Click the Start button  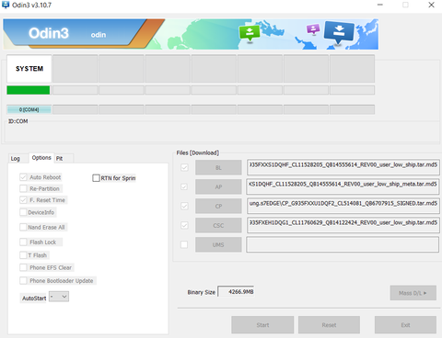(262, 325)
